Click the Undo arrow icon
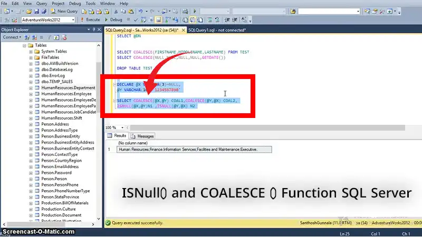 [140, 11]
